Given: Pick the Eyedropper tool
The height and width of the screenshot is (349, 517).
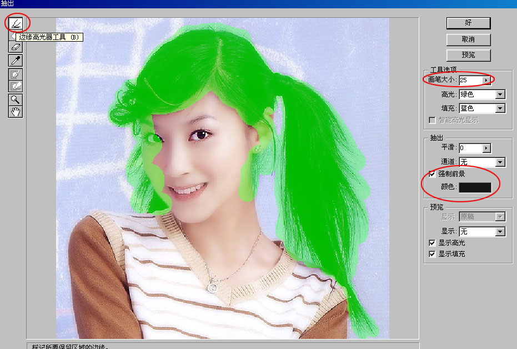Looking at the screenshot, I should [16, 61].
